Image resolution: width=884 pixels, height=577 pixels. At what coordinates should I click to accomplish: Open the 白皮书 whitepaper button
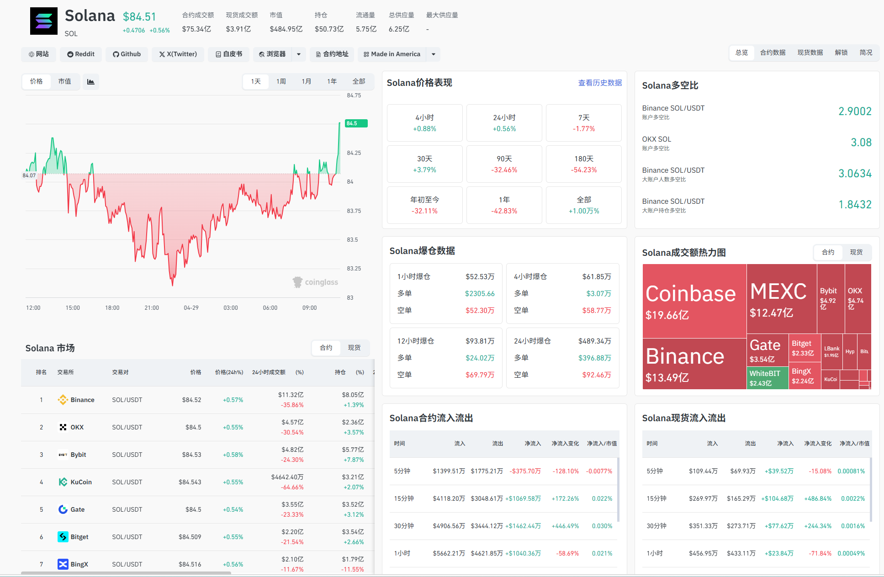tap(229, 54)
